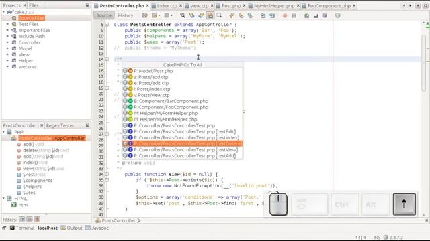The width and height of the screenshot is (430, 241).
Task: Click the Last Edit toolbar icon
Action: pyautogui.click(x=145, y=15)
